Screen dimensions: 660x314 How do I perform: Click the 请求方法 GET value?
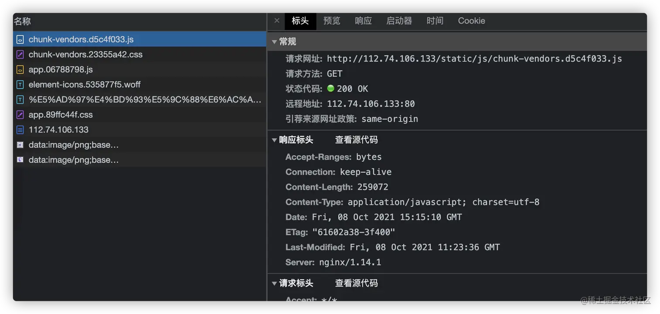[x=335, y=74]
